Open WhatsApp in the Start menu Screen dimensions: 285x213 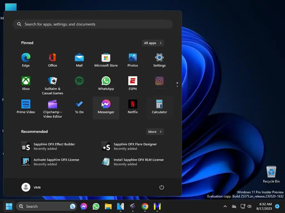[x=106, y=83]
